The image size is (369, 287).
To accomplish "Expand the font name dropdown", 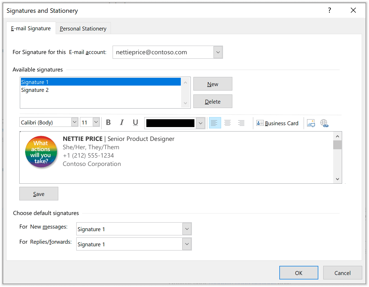I will (x=74, y=122).
